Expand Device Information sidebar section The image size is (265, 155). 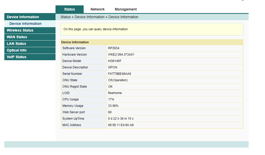tap(30, 17)
